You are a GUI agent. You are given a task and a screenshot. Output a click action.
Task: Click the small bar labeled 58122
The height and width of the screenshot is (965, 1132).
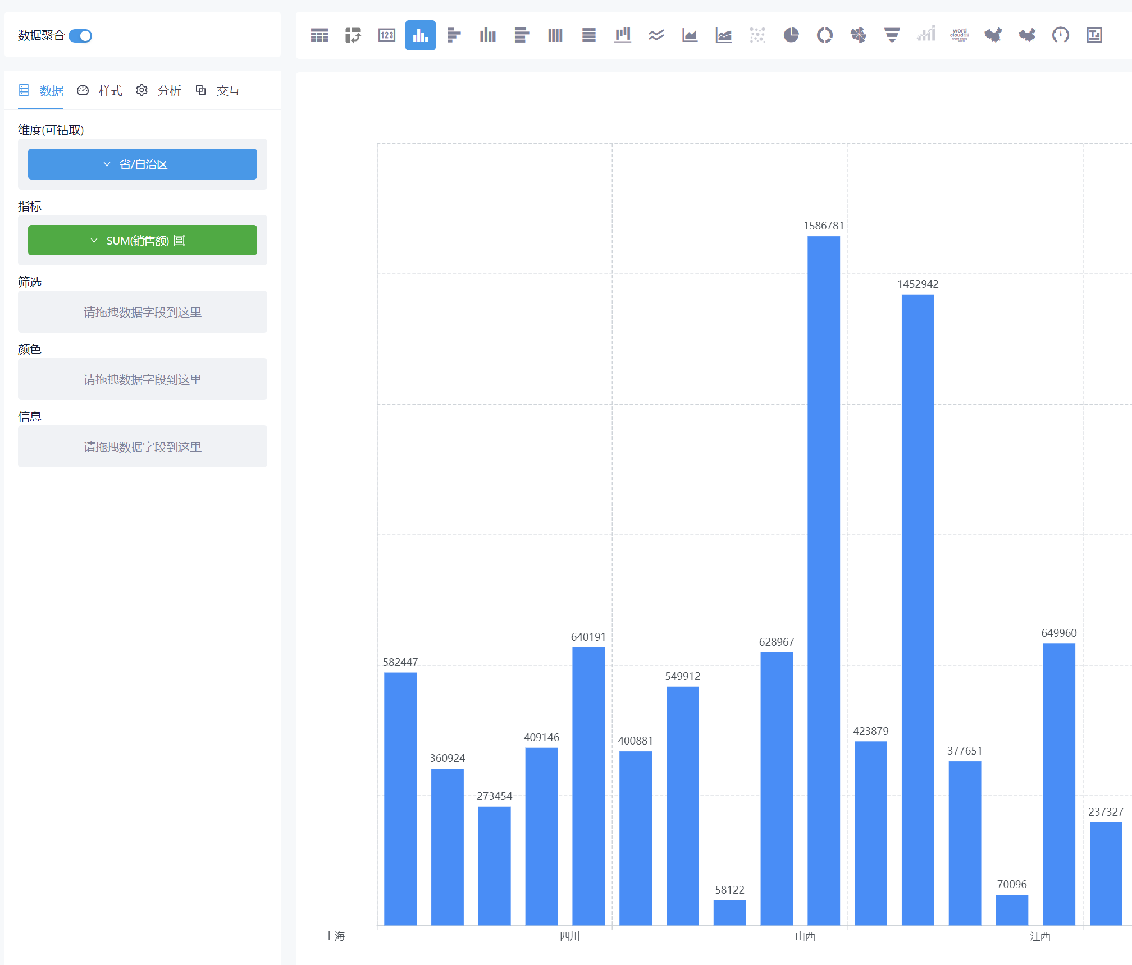pyautogui.click(x=730, y=913)
